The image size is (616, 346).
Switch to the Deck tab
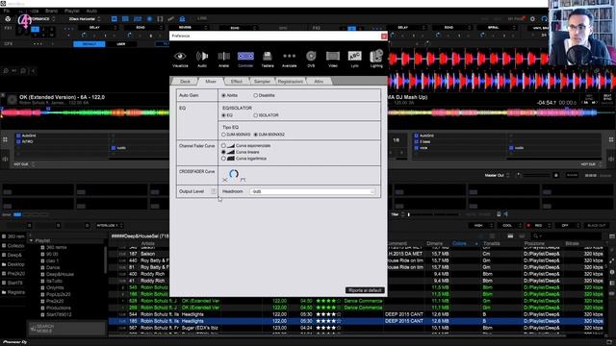(185, 81)
